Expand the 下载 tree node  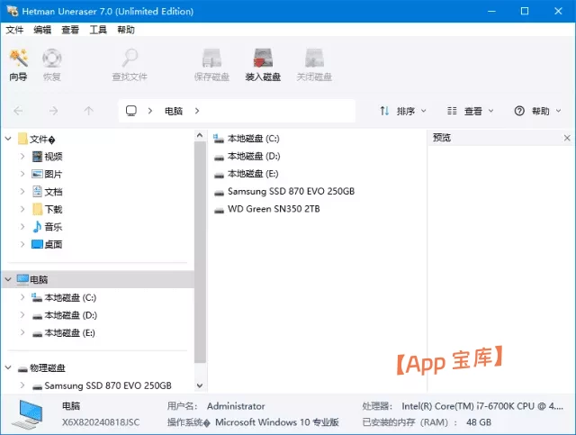(x=22, y=209)
